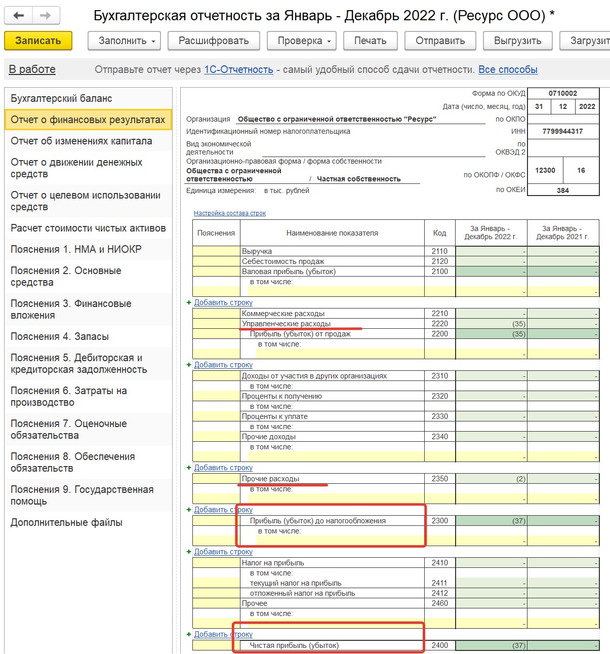The height and width of the screenshot is (654, 610).
Task: Select the Управленческие расходы 2022 value (35)
Action: pyautogui.click(x=492, y=324)
